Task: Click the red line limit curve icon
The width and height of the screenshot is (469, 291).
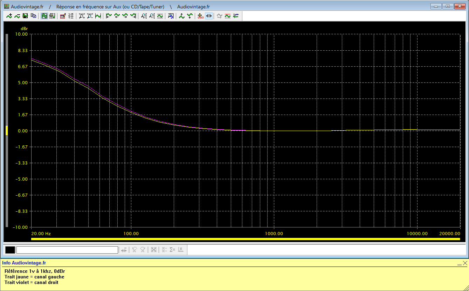Action: 228,16
